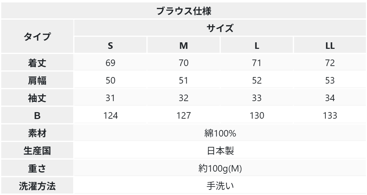Select the L size column header
The height and width of the screenshot is (195, 367).
(257, 45)
